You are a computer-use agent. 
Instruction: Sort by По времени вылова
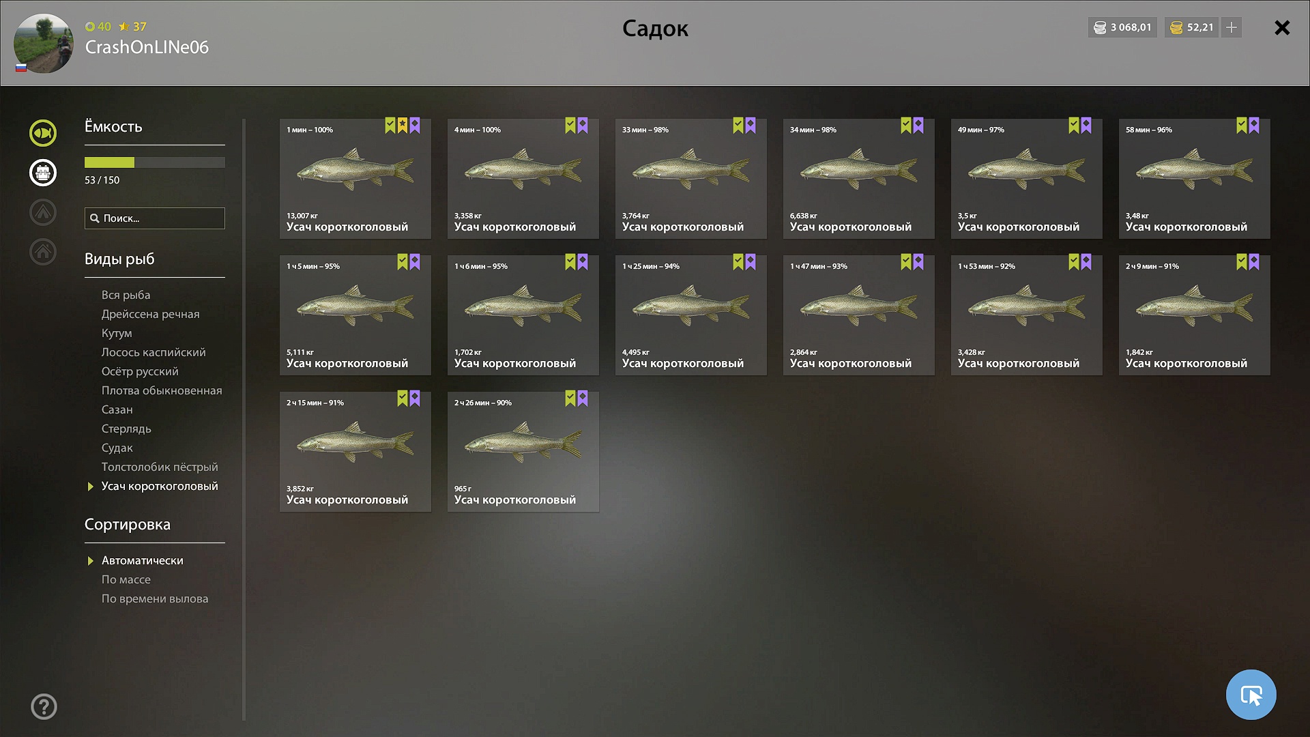point(155,598)
